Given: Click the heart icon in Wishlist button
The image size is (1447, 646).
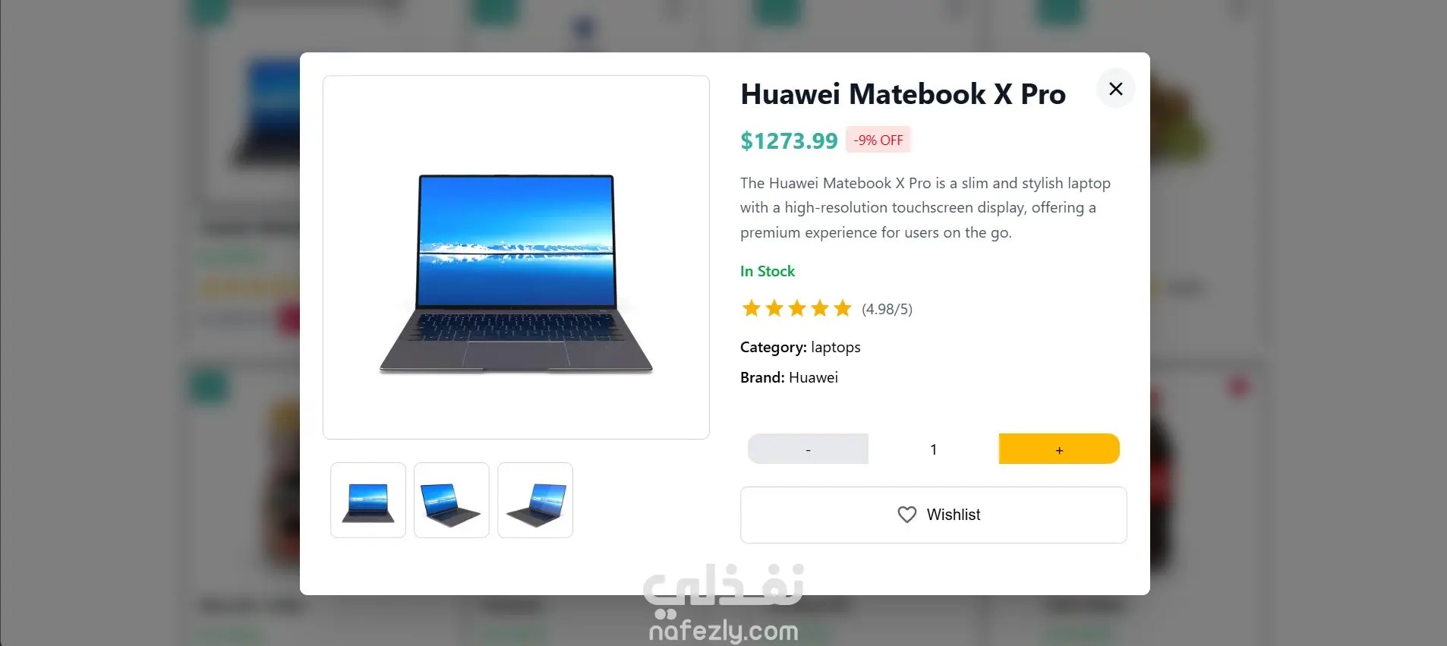Looking at the screenshot, I should [906, 515].
